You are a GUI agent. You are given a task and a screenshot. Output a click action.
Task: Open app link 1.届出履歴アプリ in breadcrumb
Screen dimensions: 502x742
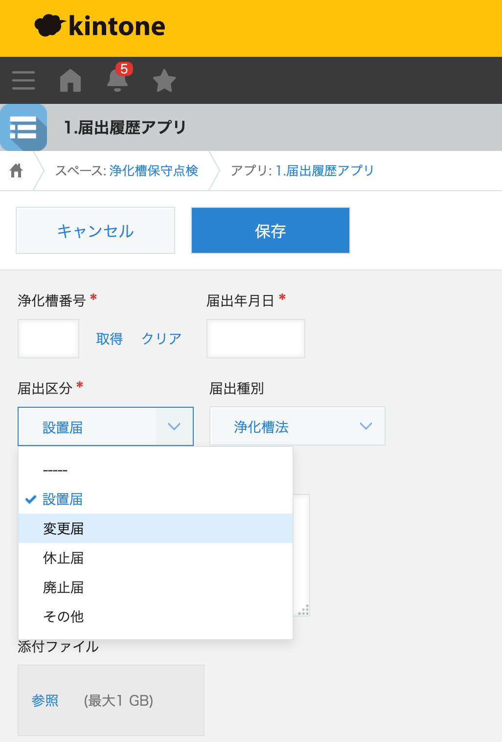point(325,171)
